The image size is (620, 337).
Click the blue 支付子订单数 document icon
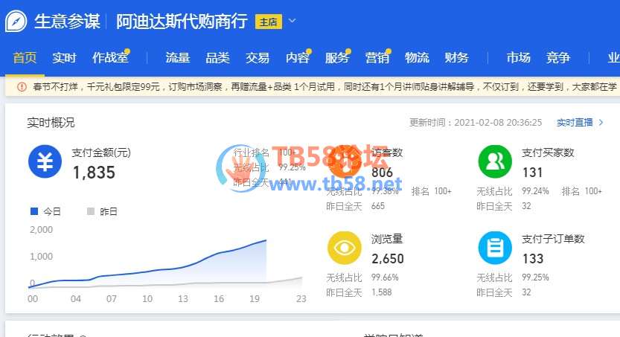pos(493,248)
